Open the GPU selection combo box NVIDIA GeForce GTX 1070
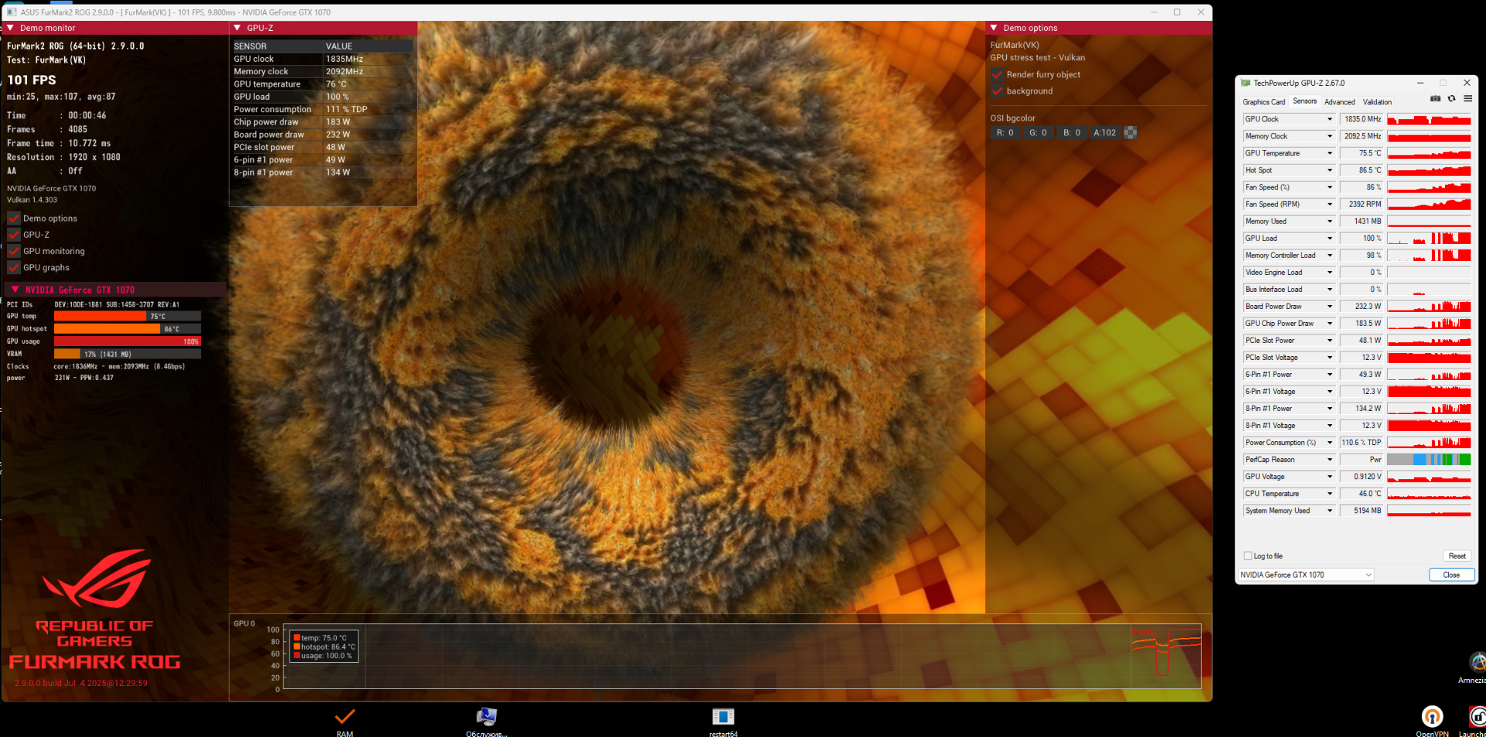 [x=1306, y=574]
